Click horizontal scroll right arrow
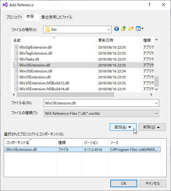 (151, 94)
